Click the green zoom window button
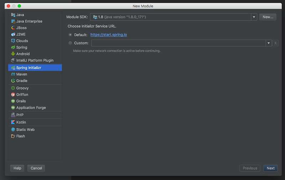285x180 pixels. tap(19, 6)
